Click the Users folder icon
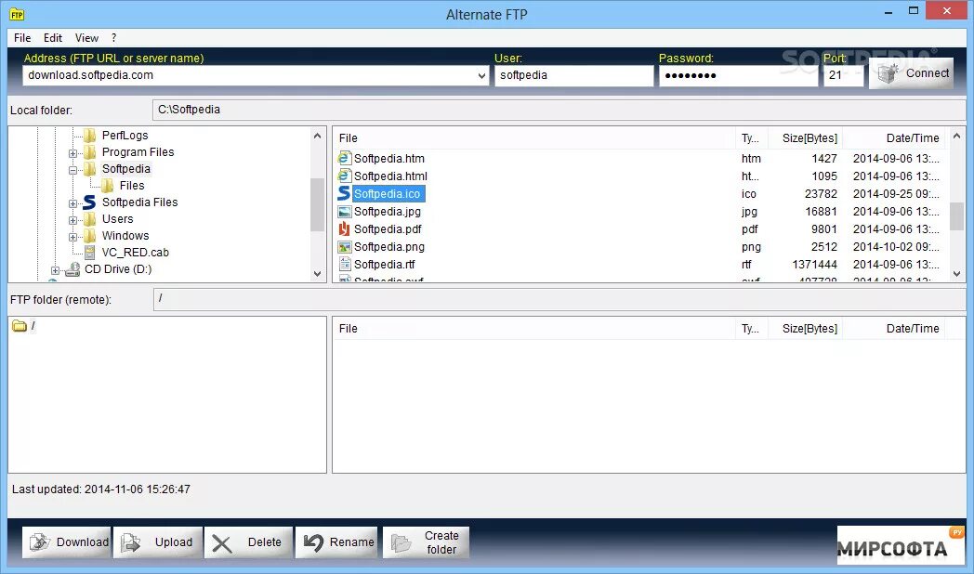Image resolution: width=974 pixels, height=574 pixels. 90,219
